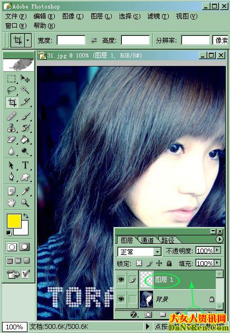Toggle lock image pixels brush icon
This screenshot has width=230, height=333.
pyautogui.click(x=149, y=263)
